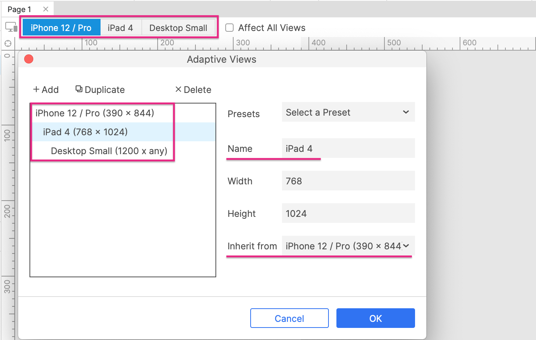536x340 pixels.
Task: Open the Page 1 tab
Action: coord(20,9)
